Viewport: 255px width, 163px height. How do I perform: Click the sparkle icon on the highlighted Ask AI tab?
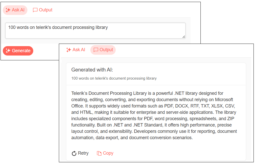point(8,10)
